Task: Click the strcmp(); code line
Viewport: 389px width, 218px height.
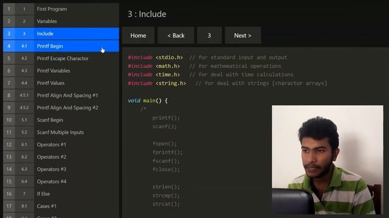Action: [x=166, y=196]
